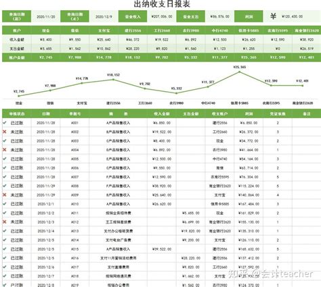Image resolution: width=321 pixels, height=287 pixels.
Task: Select the chart data point labeled ¥5,332
Action: [177, 93]
